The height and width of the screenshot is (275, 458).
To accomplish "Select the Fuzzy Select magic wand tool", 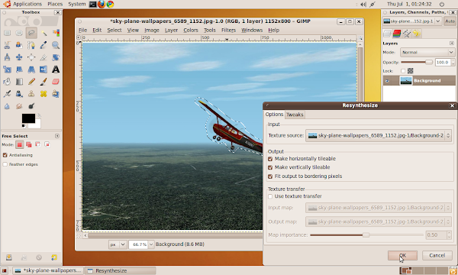I will coord(44,33).
